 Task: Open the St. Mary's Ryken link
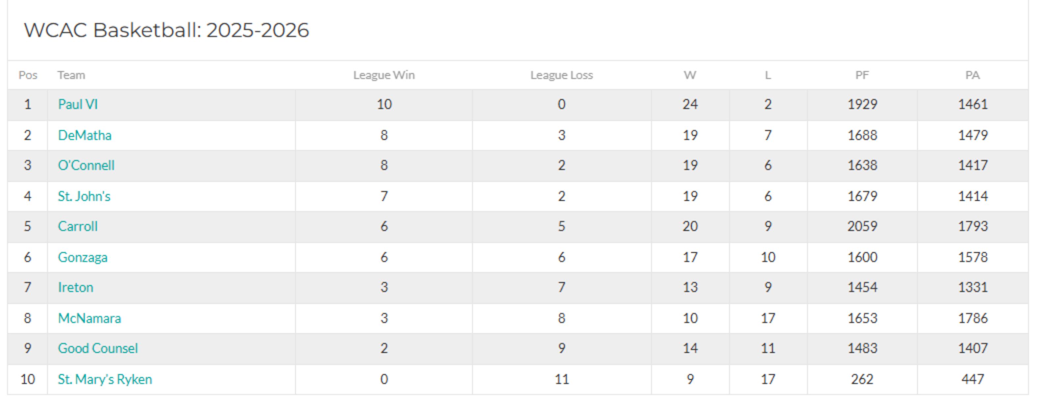coord(105,379)
